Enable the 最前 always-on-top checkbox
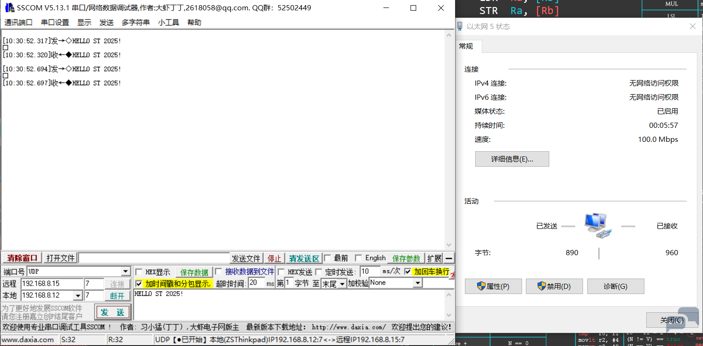703x346 pixels. tap(328, 258)
